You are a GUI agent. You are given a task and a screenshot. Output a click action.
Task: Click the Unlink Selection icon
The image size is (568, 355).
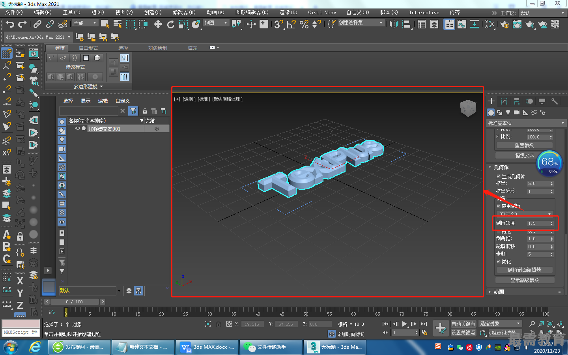50,24
